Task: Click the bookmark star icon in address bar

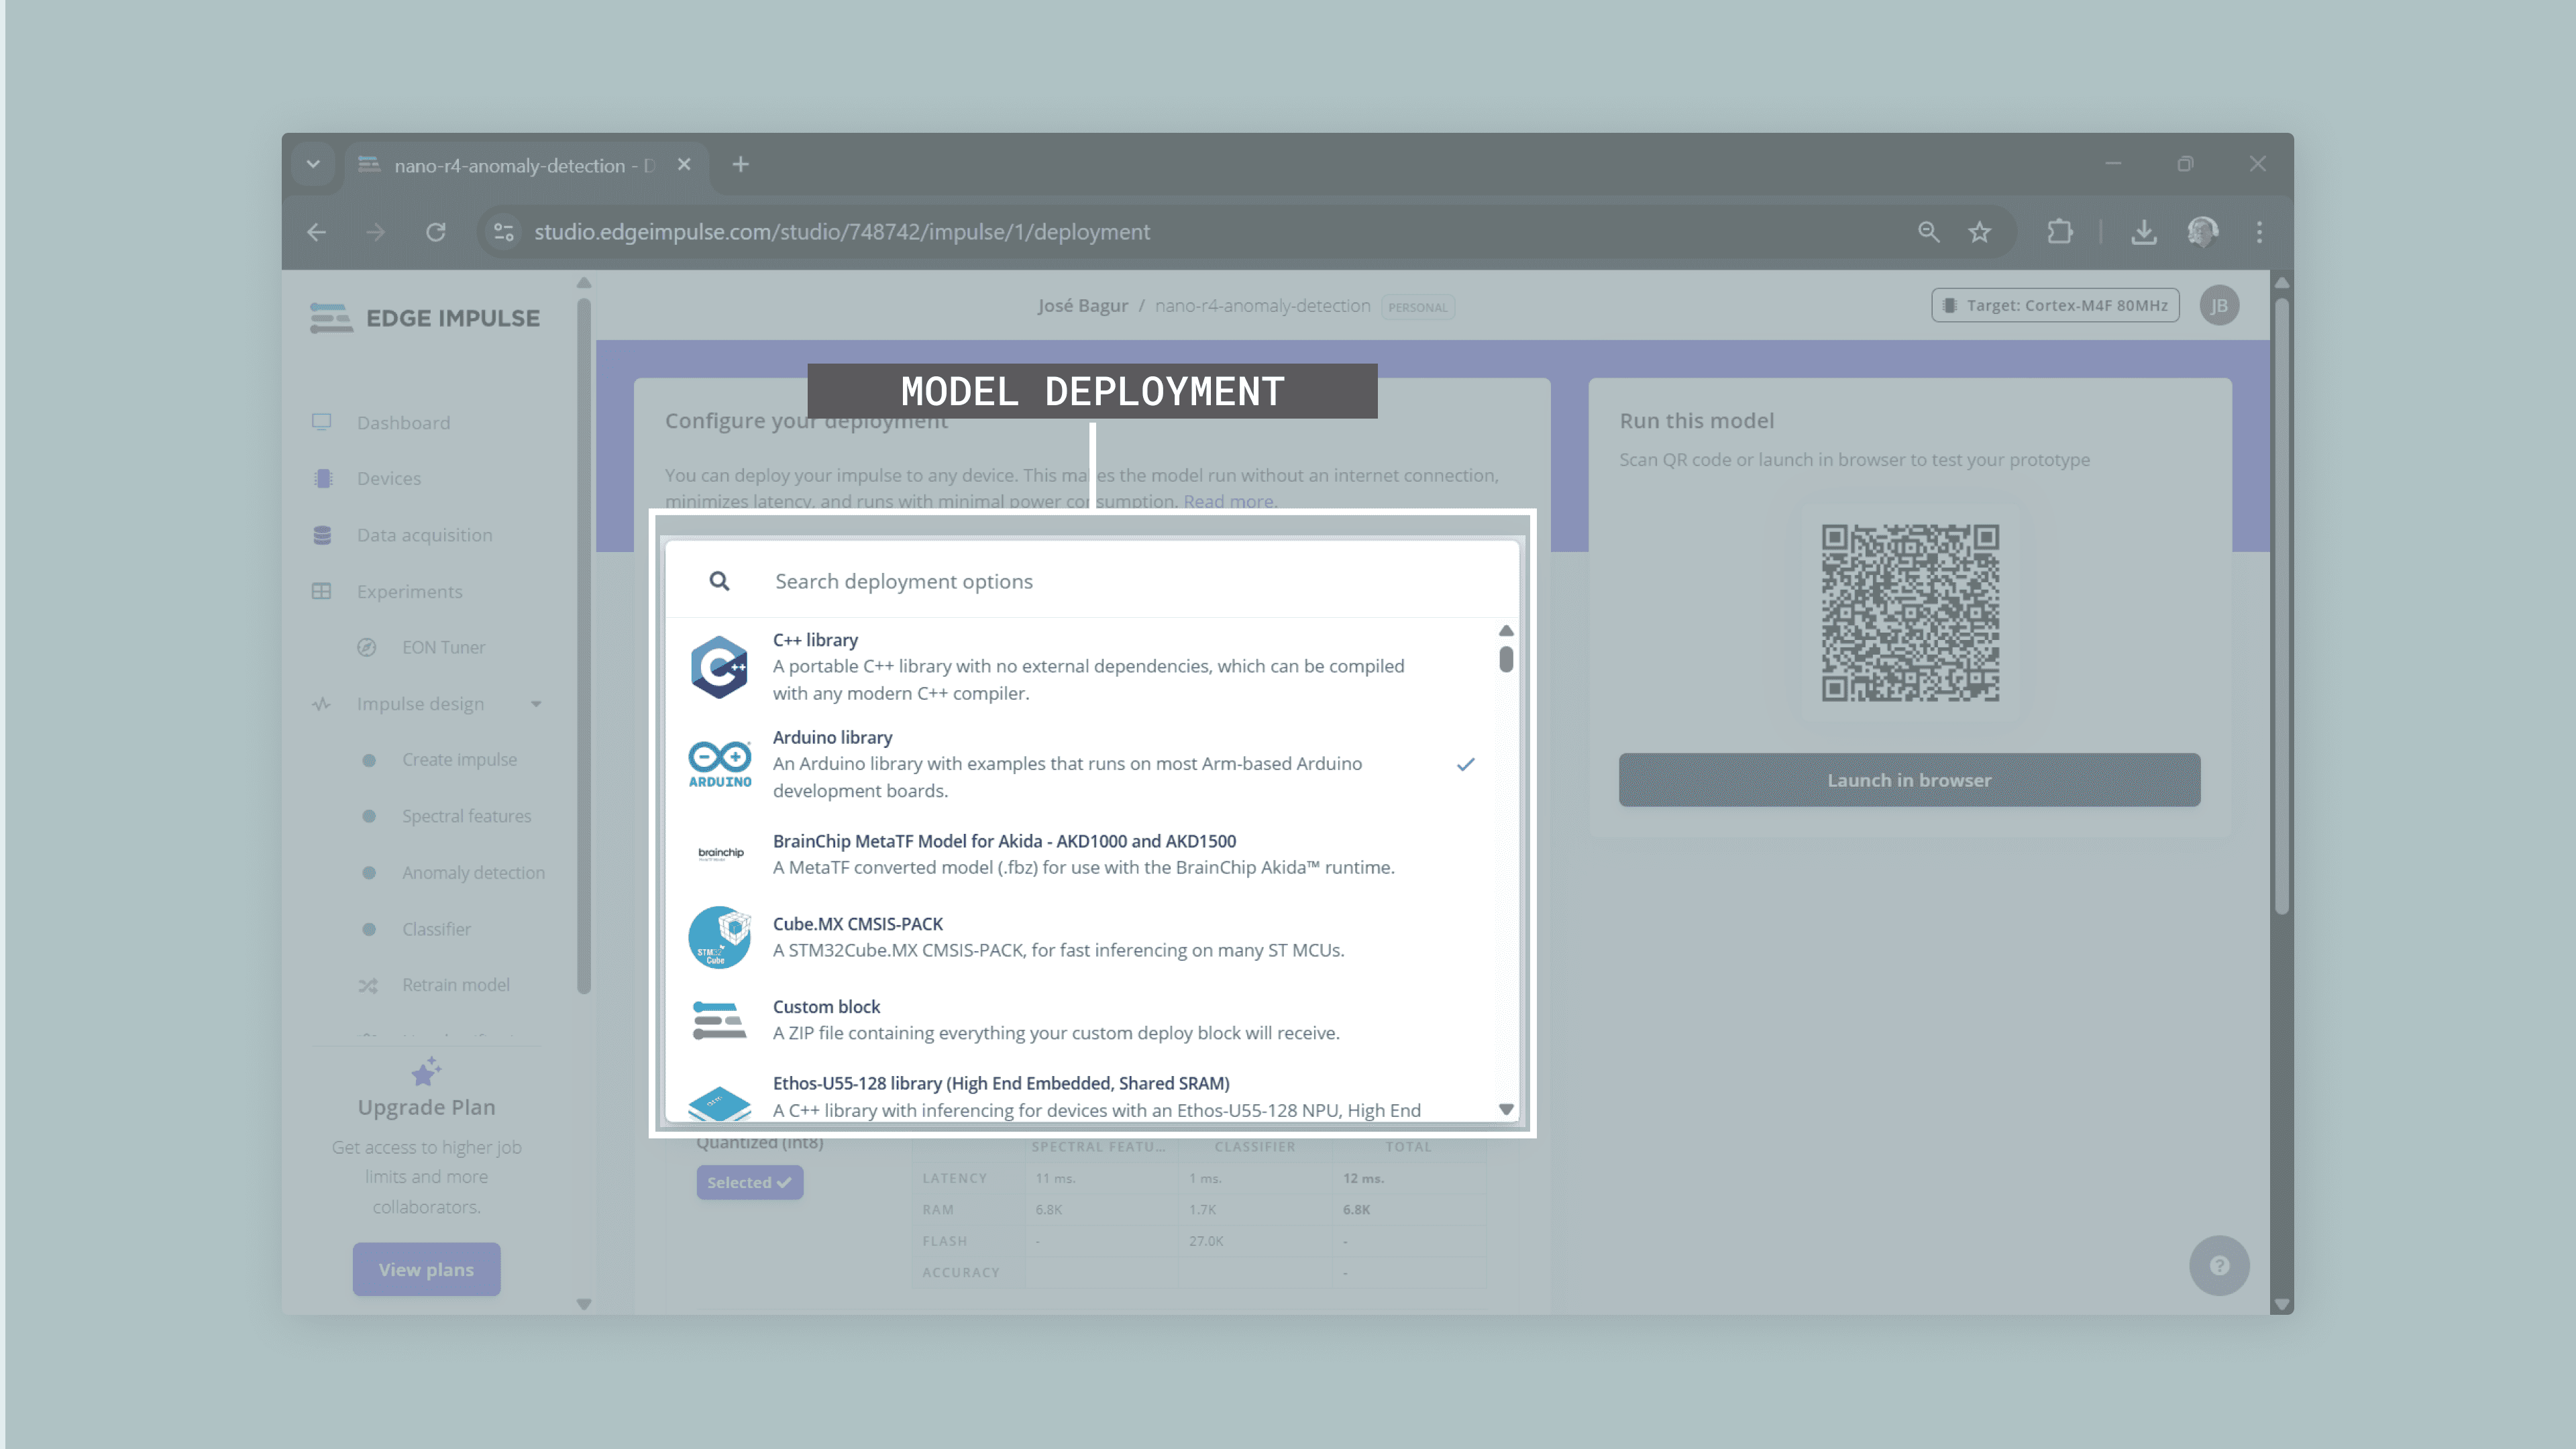Action: (1979, 232)
